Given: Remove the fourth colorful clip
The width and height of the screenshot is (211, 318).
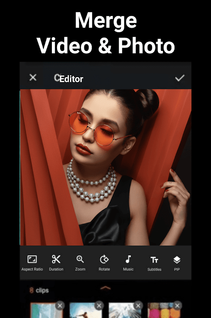Looking at the screenshot, I should click(x=177, y=306).
